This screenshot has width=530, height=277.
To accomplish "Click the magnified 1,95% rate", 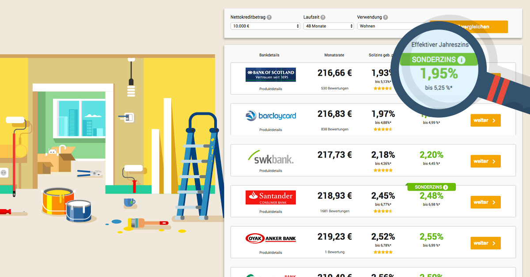I will [x=439, y=74].
